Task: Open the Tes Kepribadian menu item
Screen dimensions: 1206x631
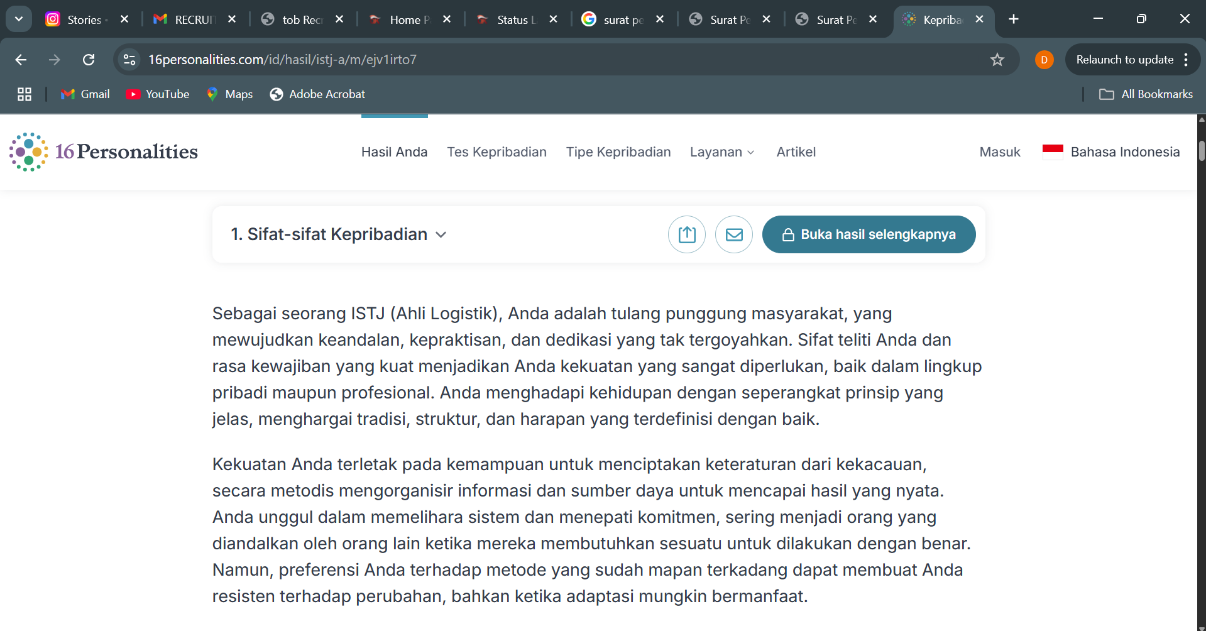Action: [496, 152]
